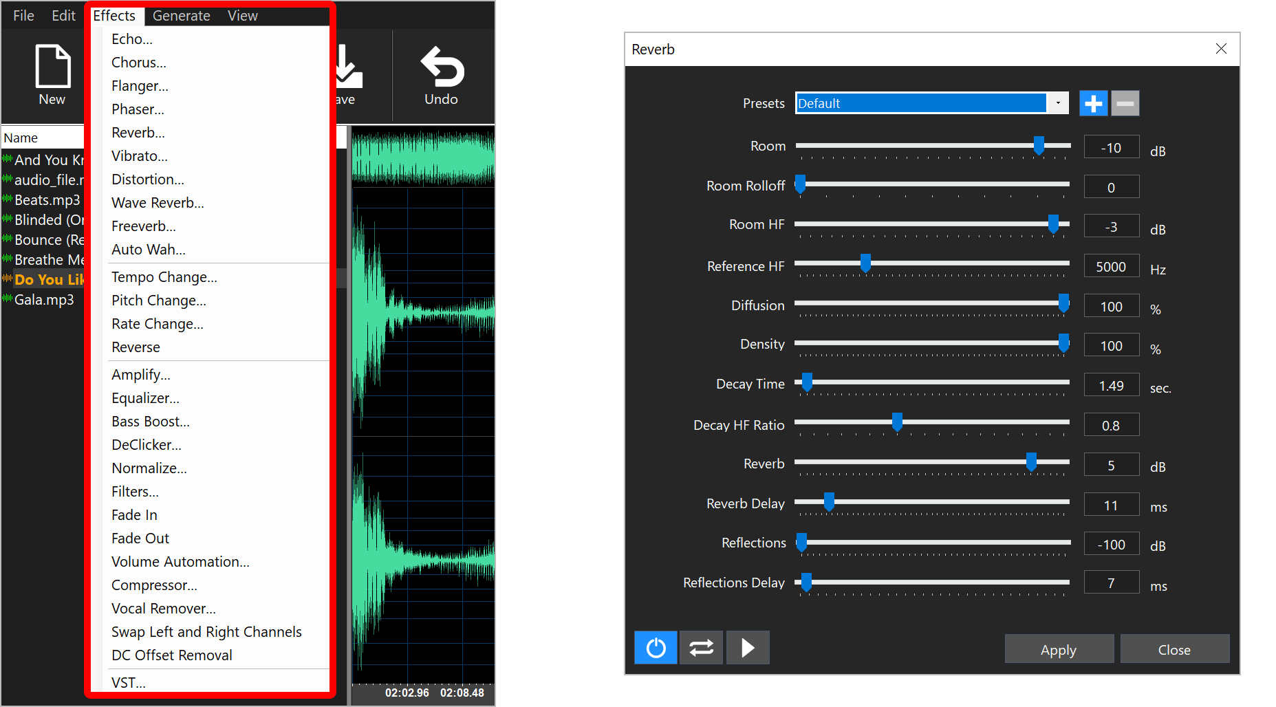Click the Reference HF field showing 5000
Image resolution: width=1276 pixels, height=707 pixels.
1111,266
